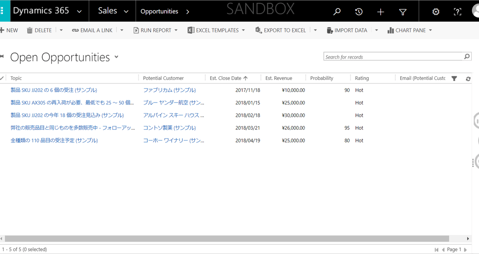The width and height of the screenshot is (479, 254).
Task: Open column filtering via the grid funnel icon
Action: tap(454, 78)
